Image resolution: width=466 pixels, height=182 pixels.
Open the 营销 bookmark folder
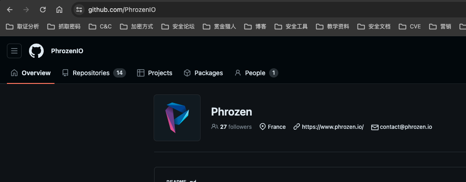440,27
